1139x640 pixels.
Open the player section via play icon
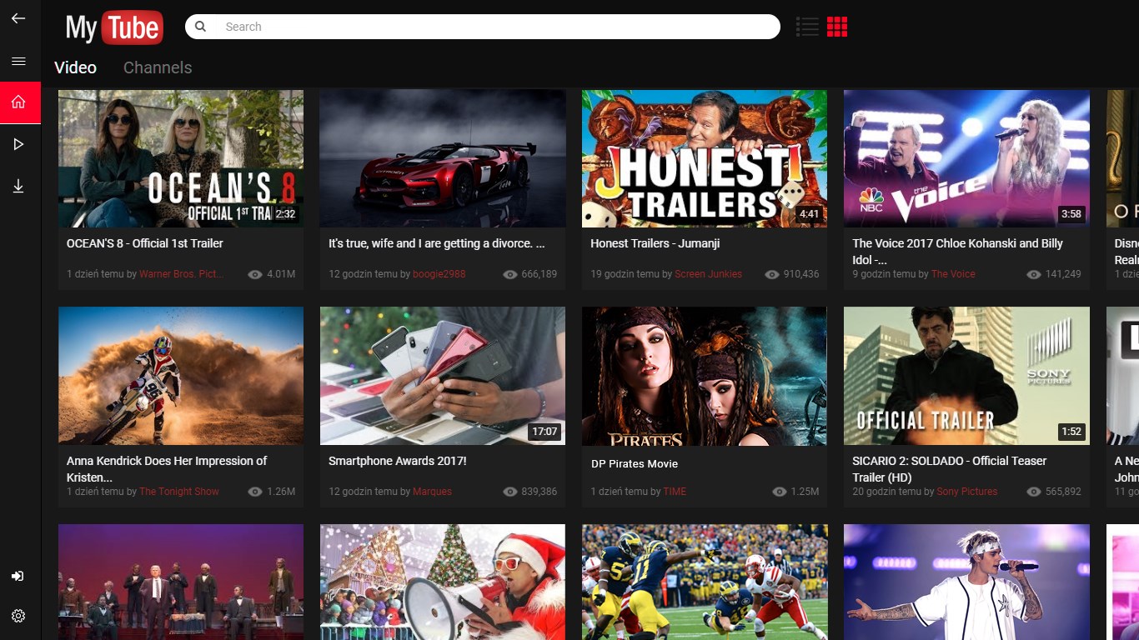[18, 143]
